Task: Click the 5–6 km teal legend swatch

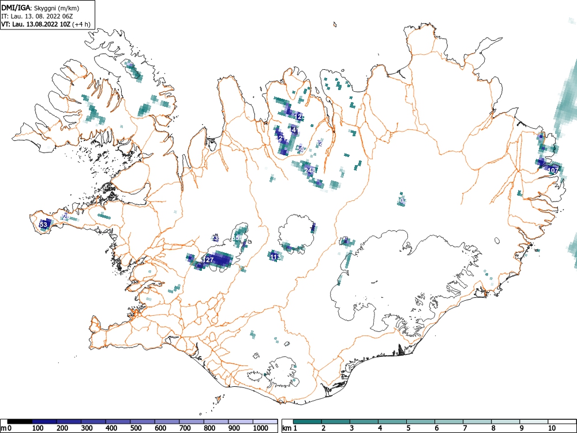Action: coord(421,421)
